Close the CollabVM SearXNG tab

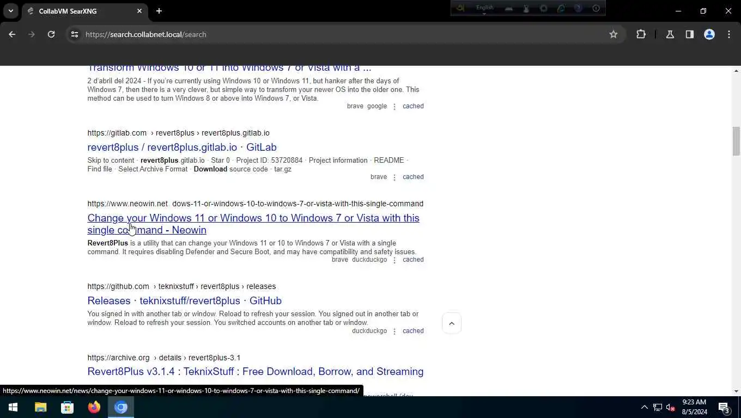(139, 11)
